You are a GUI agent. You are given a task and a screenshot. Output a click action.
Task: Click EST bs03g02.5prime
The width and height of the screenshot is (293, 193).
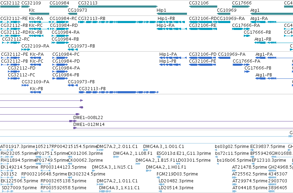(232, 147)
